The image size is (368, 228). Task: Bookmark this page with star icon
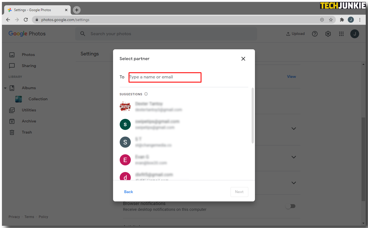pos(331,20)
